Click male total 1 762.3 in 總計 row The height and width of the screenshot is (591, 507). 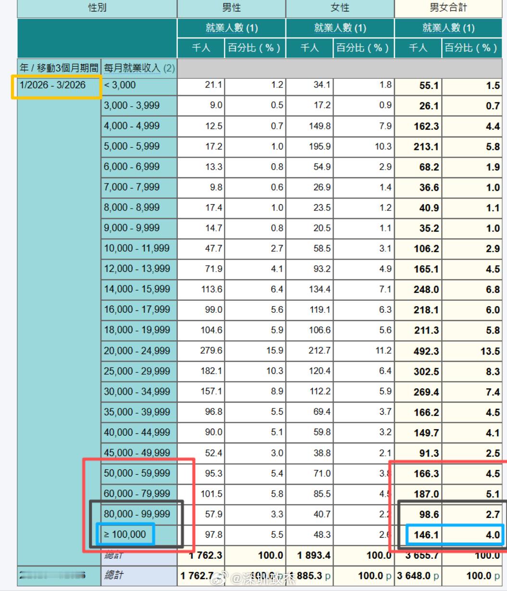tap(206, 555)
